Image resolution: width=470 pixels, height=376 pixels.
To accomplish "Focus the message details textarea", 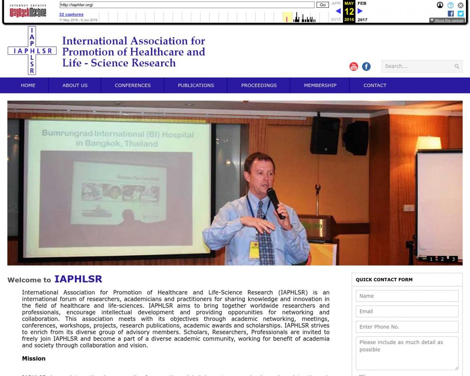I will (x=407, y=353).
